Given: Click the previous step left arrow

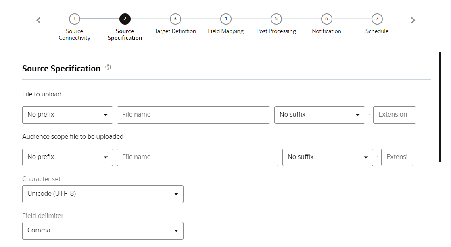Looking at the screenshot, I should click(x=39, y=20).
